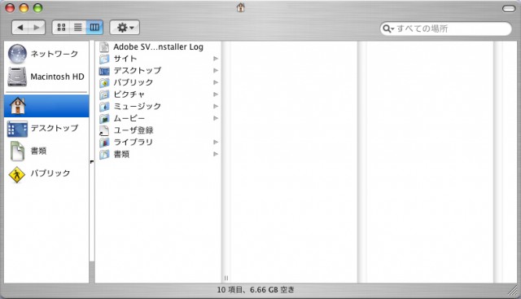The height and width of the screenshot is (299, 521).
Task: Click the ライブラリ folder icon
Action: (x=104, y=143)
